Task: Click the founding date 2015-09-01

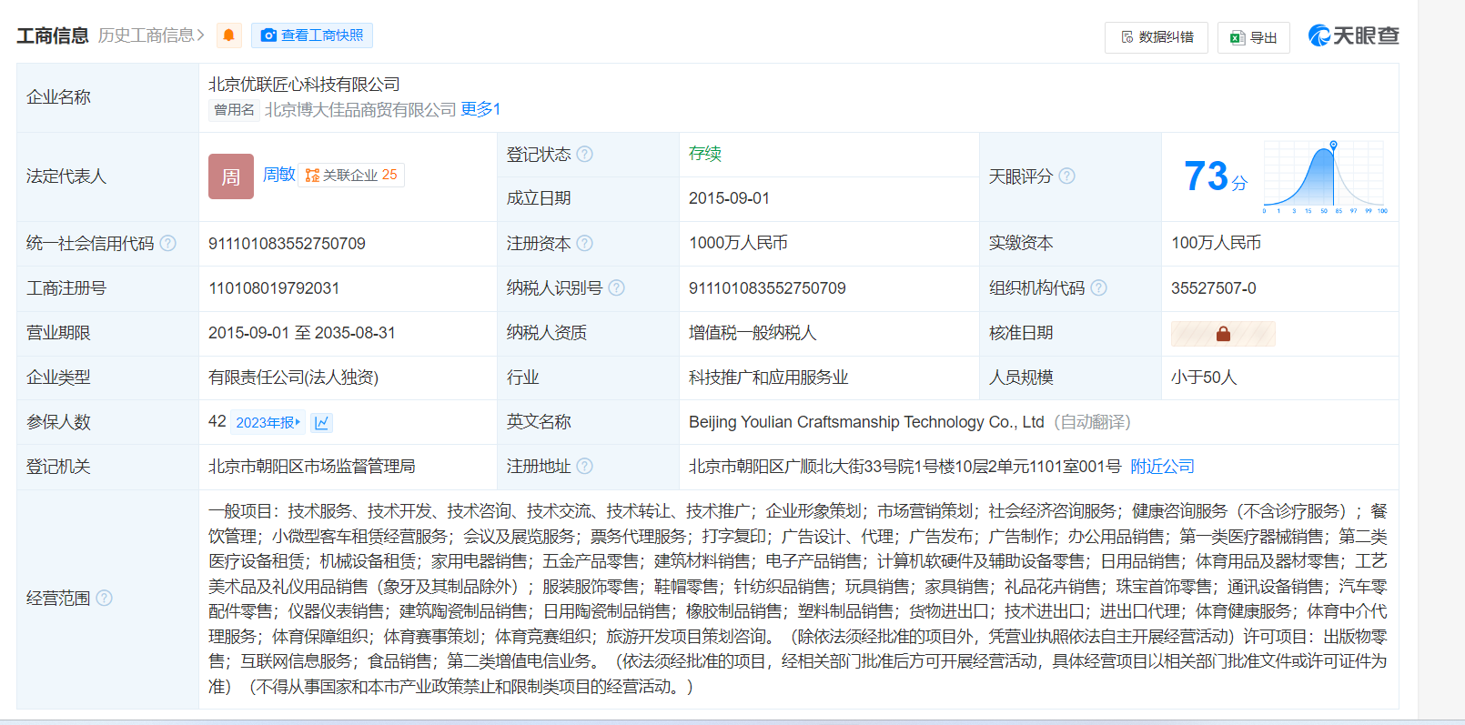Action: click(x=729, y=198)
